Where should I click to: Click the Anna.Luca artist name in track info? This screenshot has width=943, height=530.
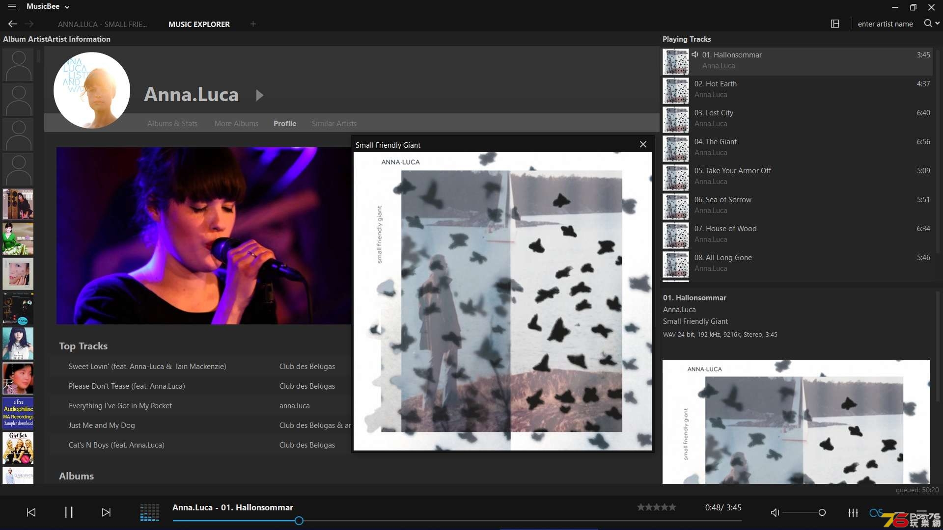click(x=679, y=309)
